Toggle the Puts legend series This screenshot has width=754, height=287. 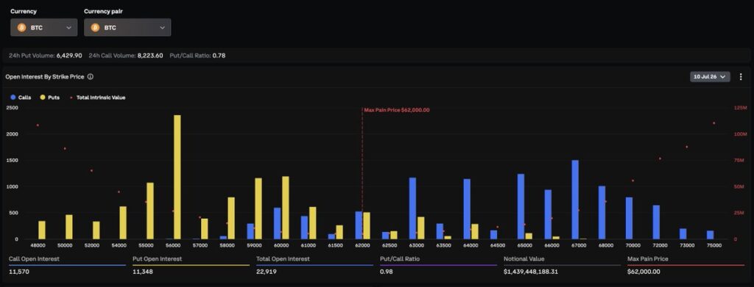50,98
